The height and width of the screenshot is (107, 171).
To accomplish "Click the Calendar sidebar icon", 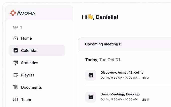I will (16, 50).
